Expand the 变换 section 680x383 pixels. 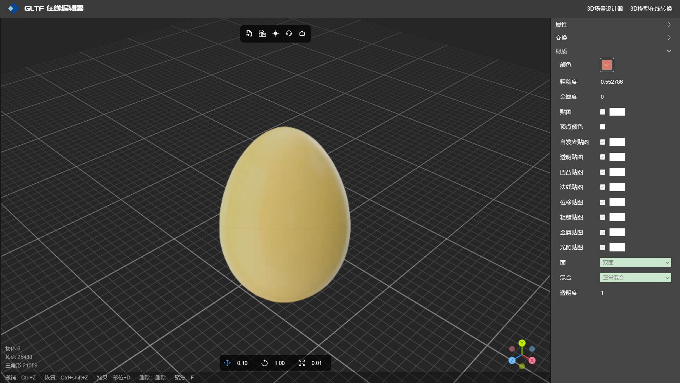tap(613, 38)
